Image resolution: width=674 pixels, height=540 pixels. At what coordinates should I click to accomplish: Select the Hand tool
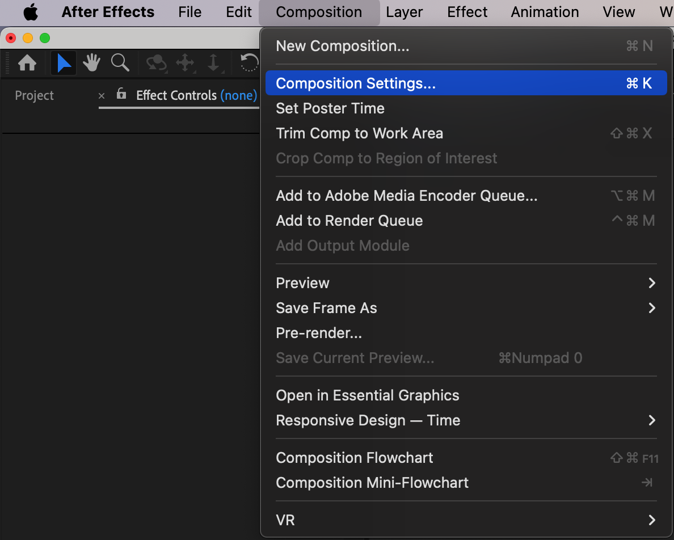pos(91,63)
